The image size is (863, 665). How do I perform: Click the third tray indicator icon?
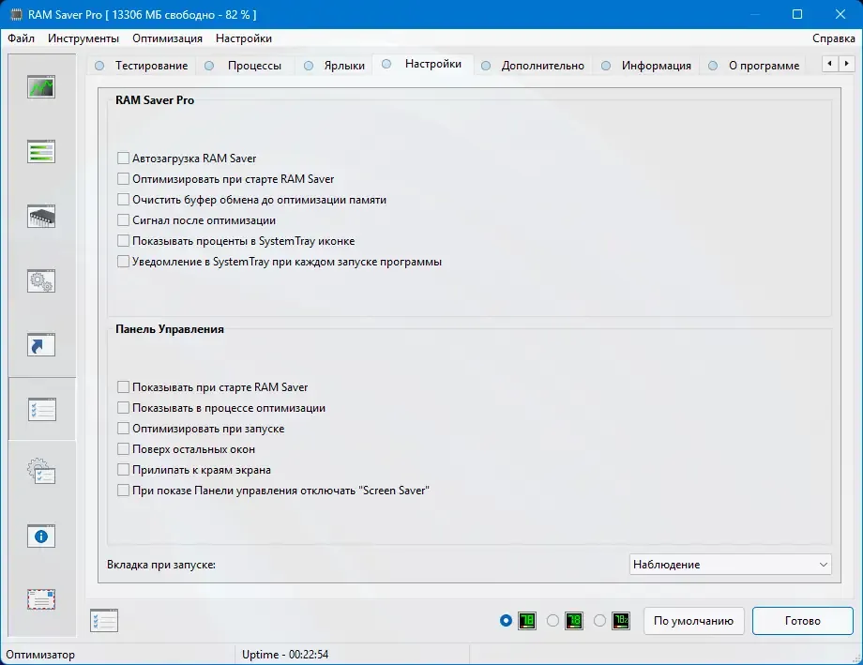[x=621, y=620]
